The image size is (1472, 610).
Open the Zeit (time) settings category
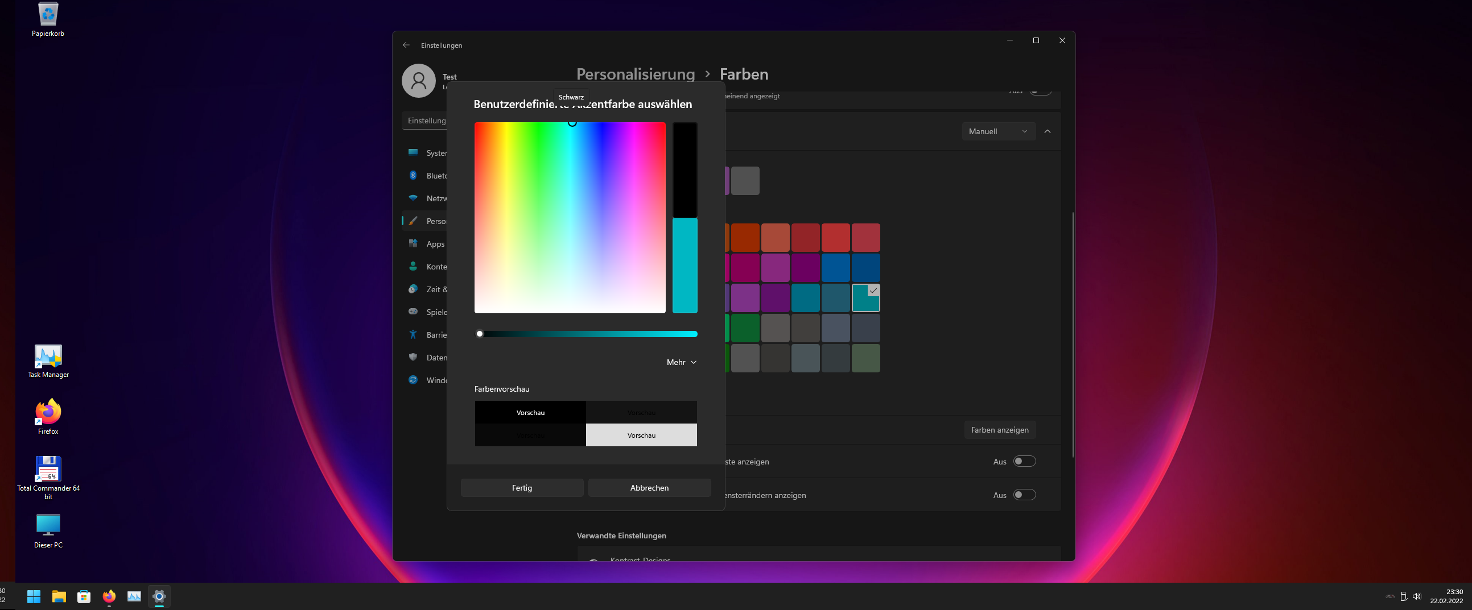point(426,289)
